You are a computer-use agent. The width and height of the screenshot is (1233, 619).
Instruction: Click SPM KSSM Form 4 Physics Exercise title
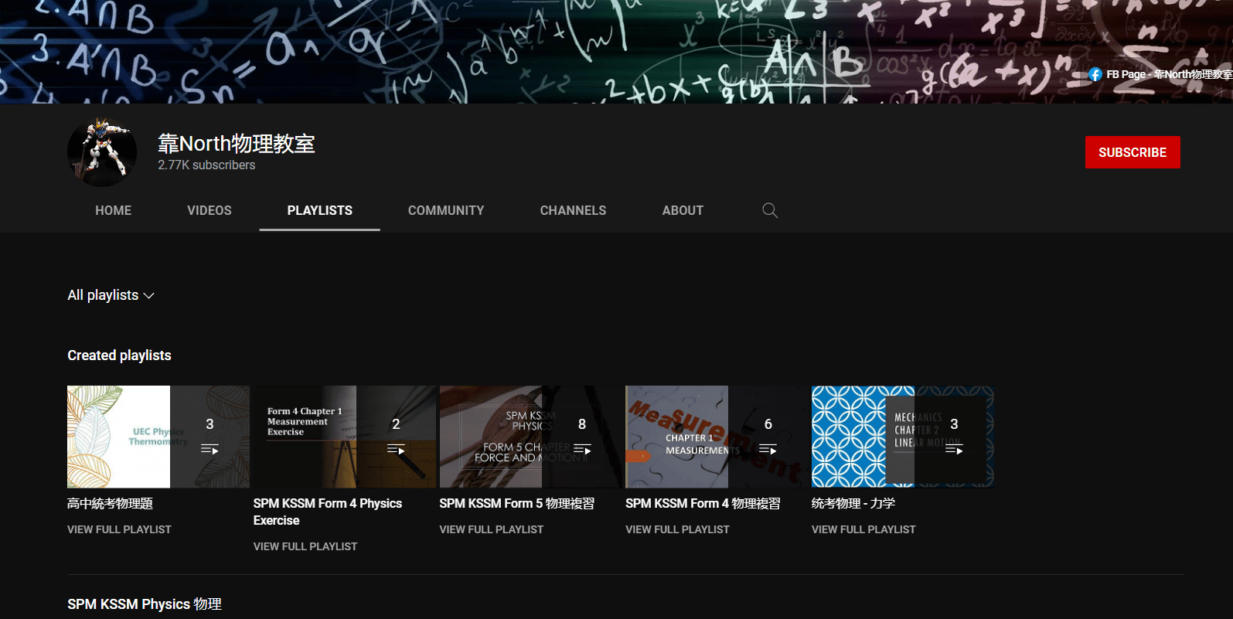click(x=328, y=512)
